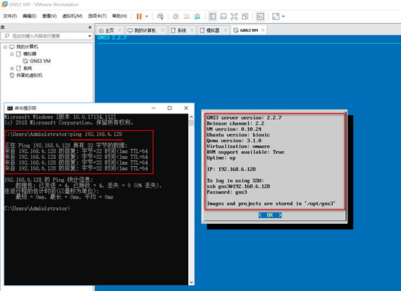
Task: Open the 帮助(H) menu
Action: click(119, 16)
